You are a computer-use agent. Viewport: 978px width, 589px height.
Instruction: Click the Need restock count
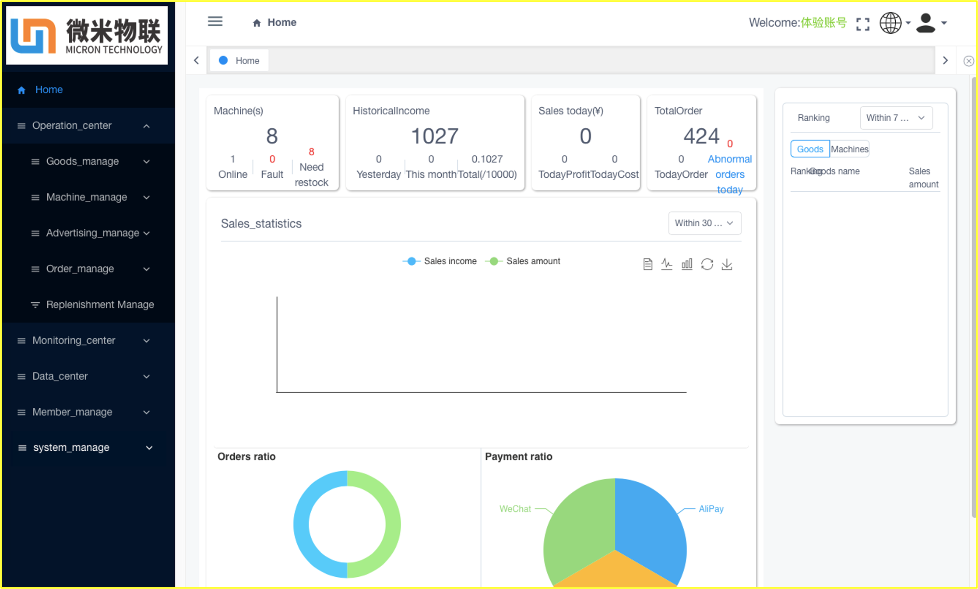tap(311, 152)
